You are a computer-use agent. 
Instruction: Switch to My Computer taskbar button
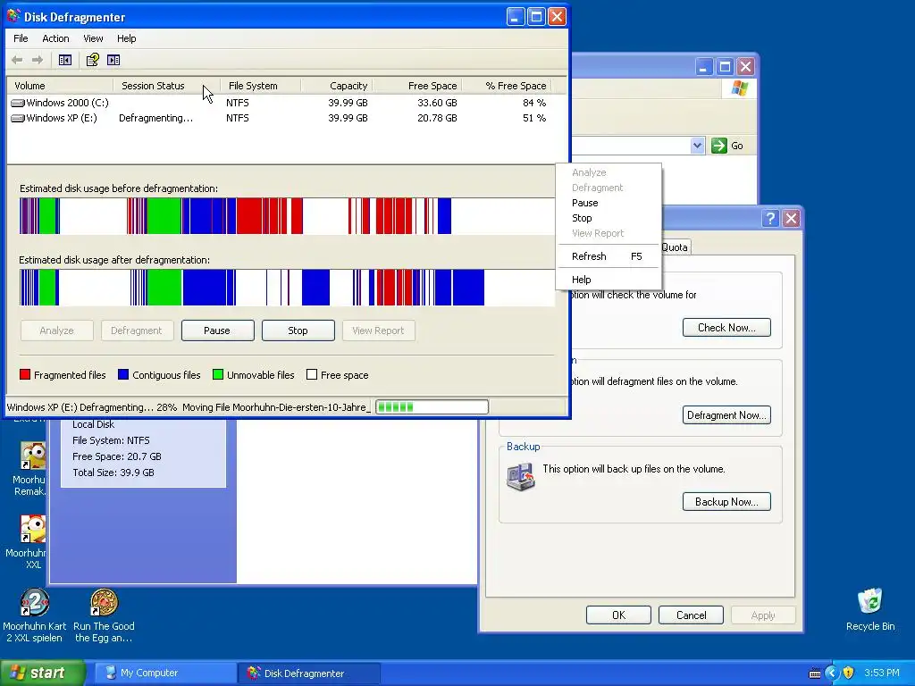(164, 673)
